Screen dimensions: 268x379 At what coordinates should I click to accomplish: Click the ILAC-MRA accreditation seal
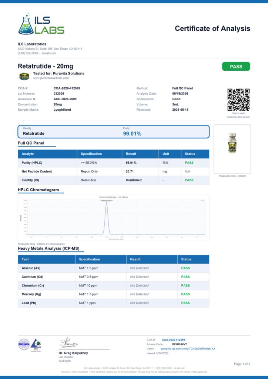(24, 344)
